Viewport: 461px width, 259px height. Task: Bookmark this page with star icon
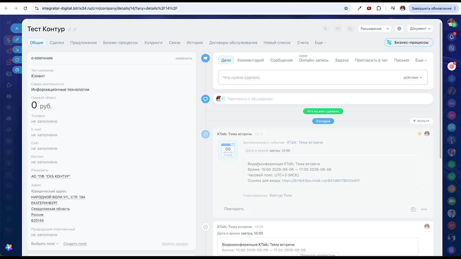click(x=346, y=8)
